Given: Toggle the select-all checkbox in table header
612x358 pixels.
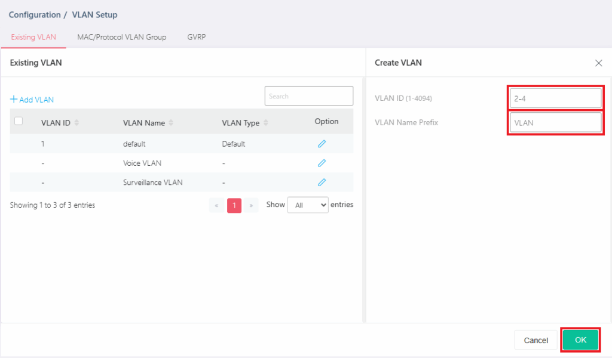Looking at the screenshot, I should (x=19, y=121).
